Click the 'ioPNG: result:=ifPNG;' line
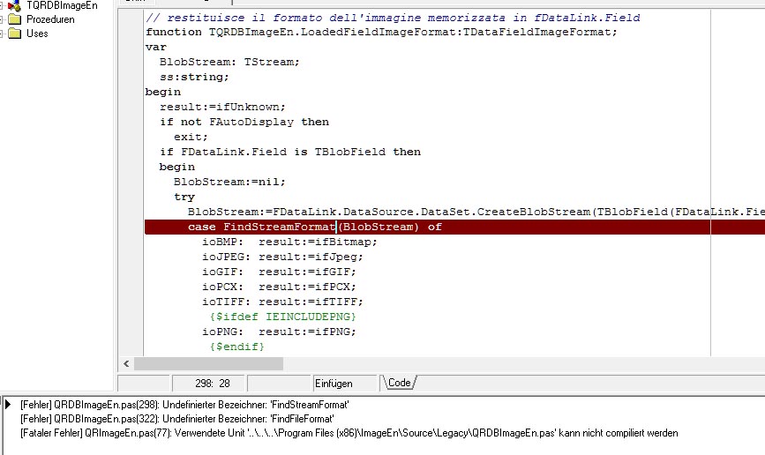The width and height of the screenshot is (765, 455). tap(279, 332)
